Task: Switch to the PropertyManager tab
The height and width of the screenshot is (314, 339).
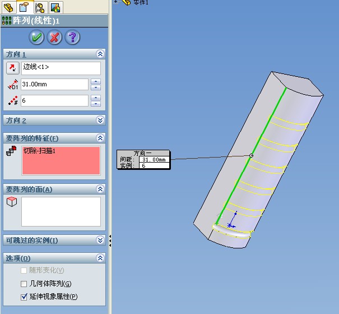Action: (24, 8)
